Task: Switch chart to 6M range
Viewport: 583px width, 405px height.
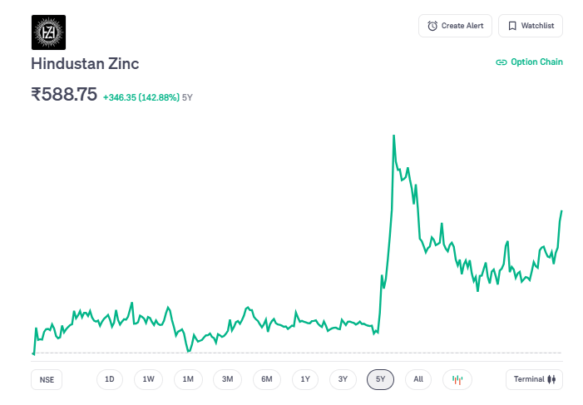Action: [x=267, y=379]
